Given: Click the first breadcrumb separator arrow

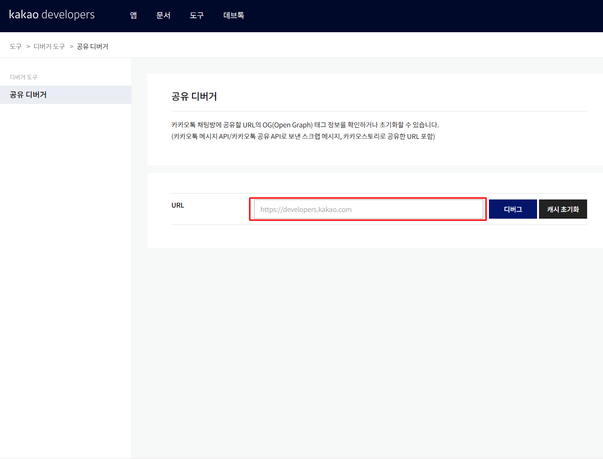Looking at the screenshot, I should click(x=28, y=47).
